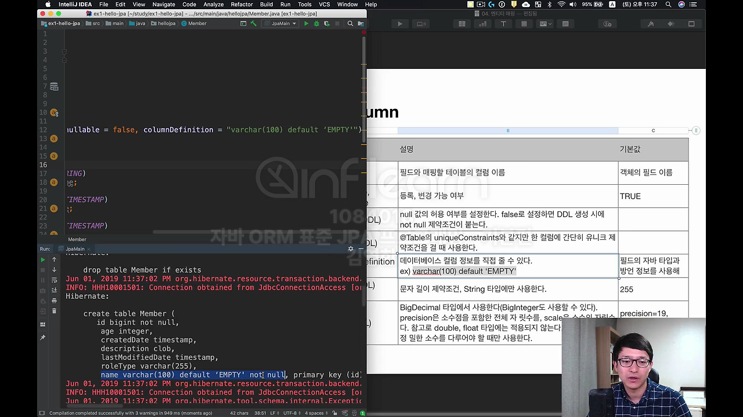The height and width of the screenshot is (417, 743).
Task: Click the Wi-Fi status icon
Action: pyautogui.click(x=561, y=5)
